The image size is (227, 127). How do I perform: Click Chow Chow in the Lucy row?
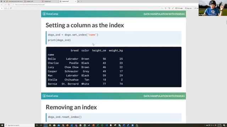[x=72, y=67]
